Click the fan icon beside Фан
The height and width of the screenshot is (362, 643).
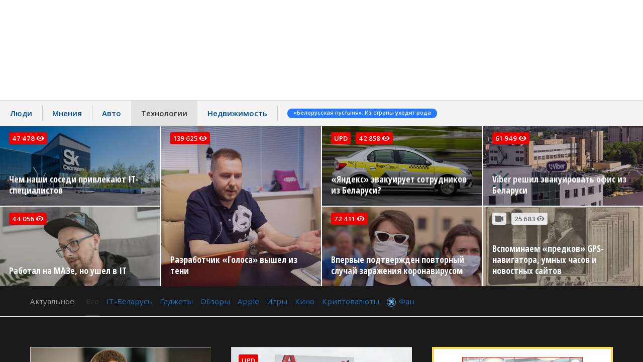coord(391,302)
